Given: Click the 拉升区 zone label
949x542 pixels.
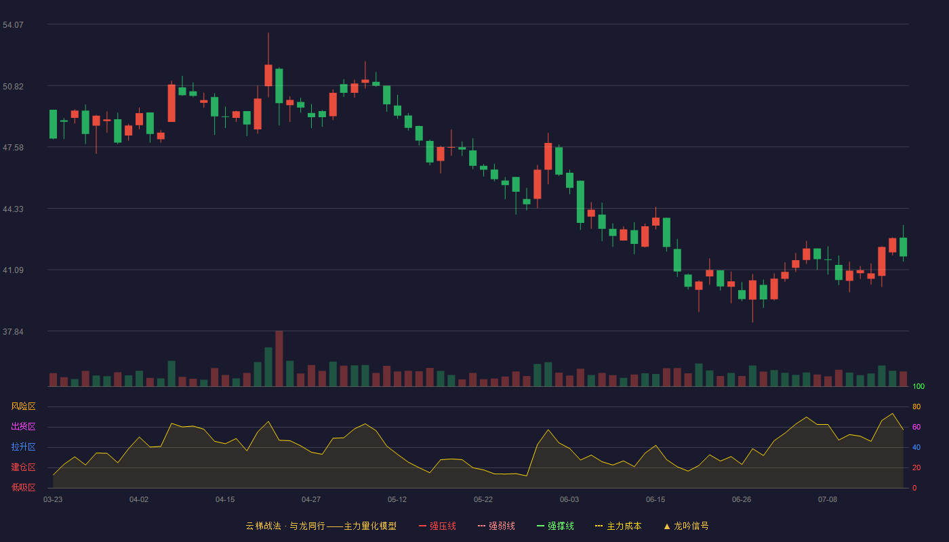Looking at the screenshot, I should [x=23, y=447].
